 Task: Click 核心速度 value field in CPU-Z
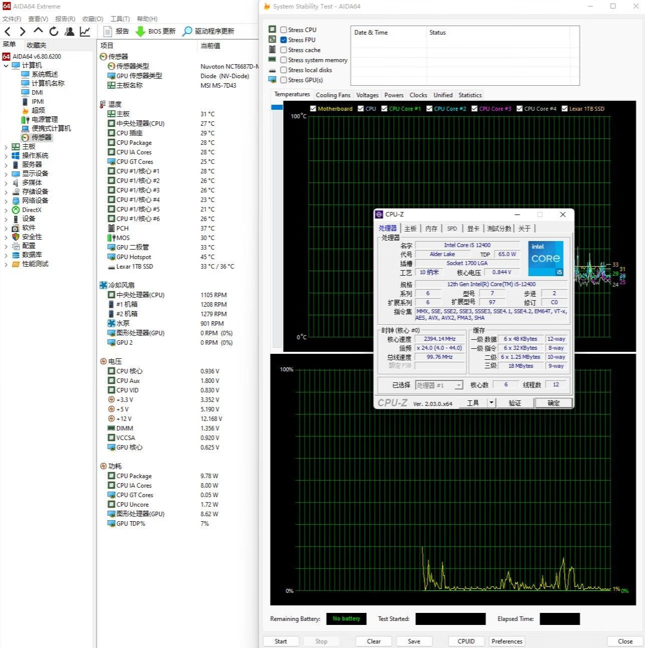coord(440,339)
